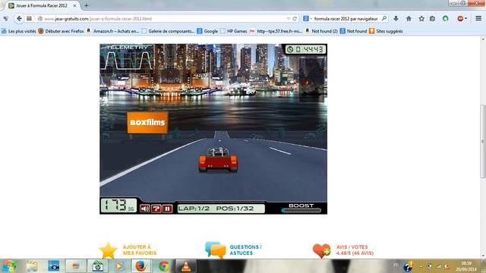Open Débuter avec Firefox bookmark
This screenshot has width=486, height=273.
coord(61,31)
